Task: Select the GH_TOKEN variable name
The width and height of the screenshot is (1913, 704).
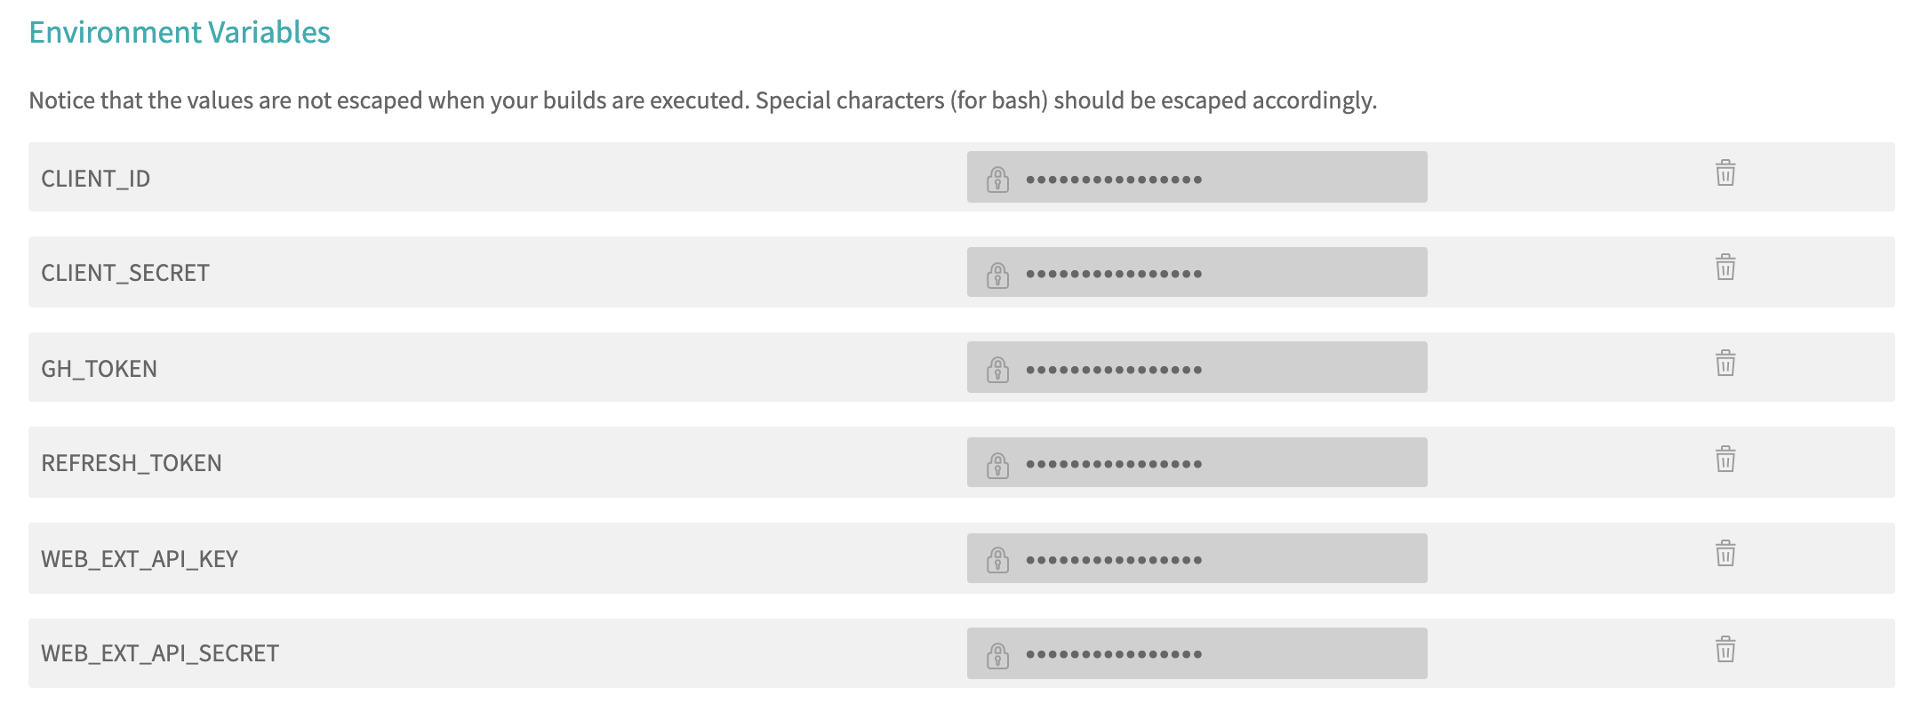Action: point(99,369)
